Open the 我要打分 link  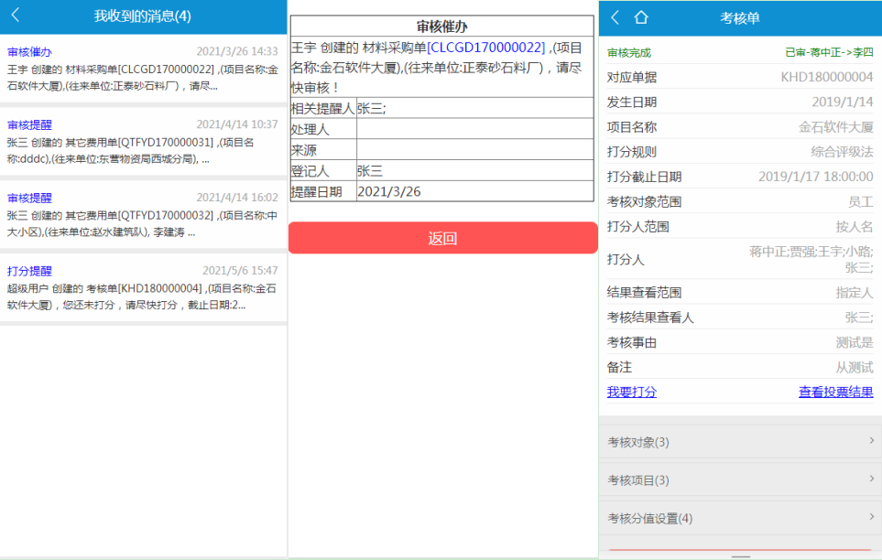[632, 392]
